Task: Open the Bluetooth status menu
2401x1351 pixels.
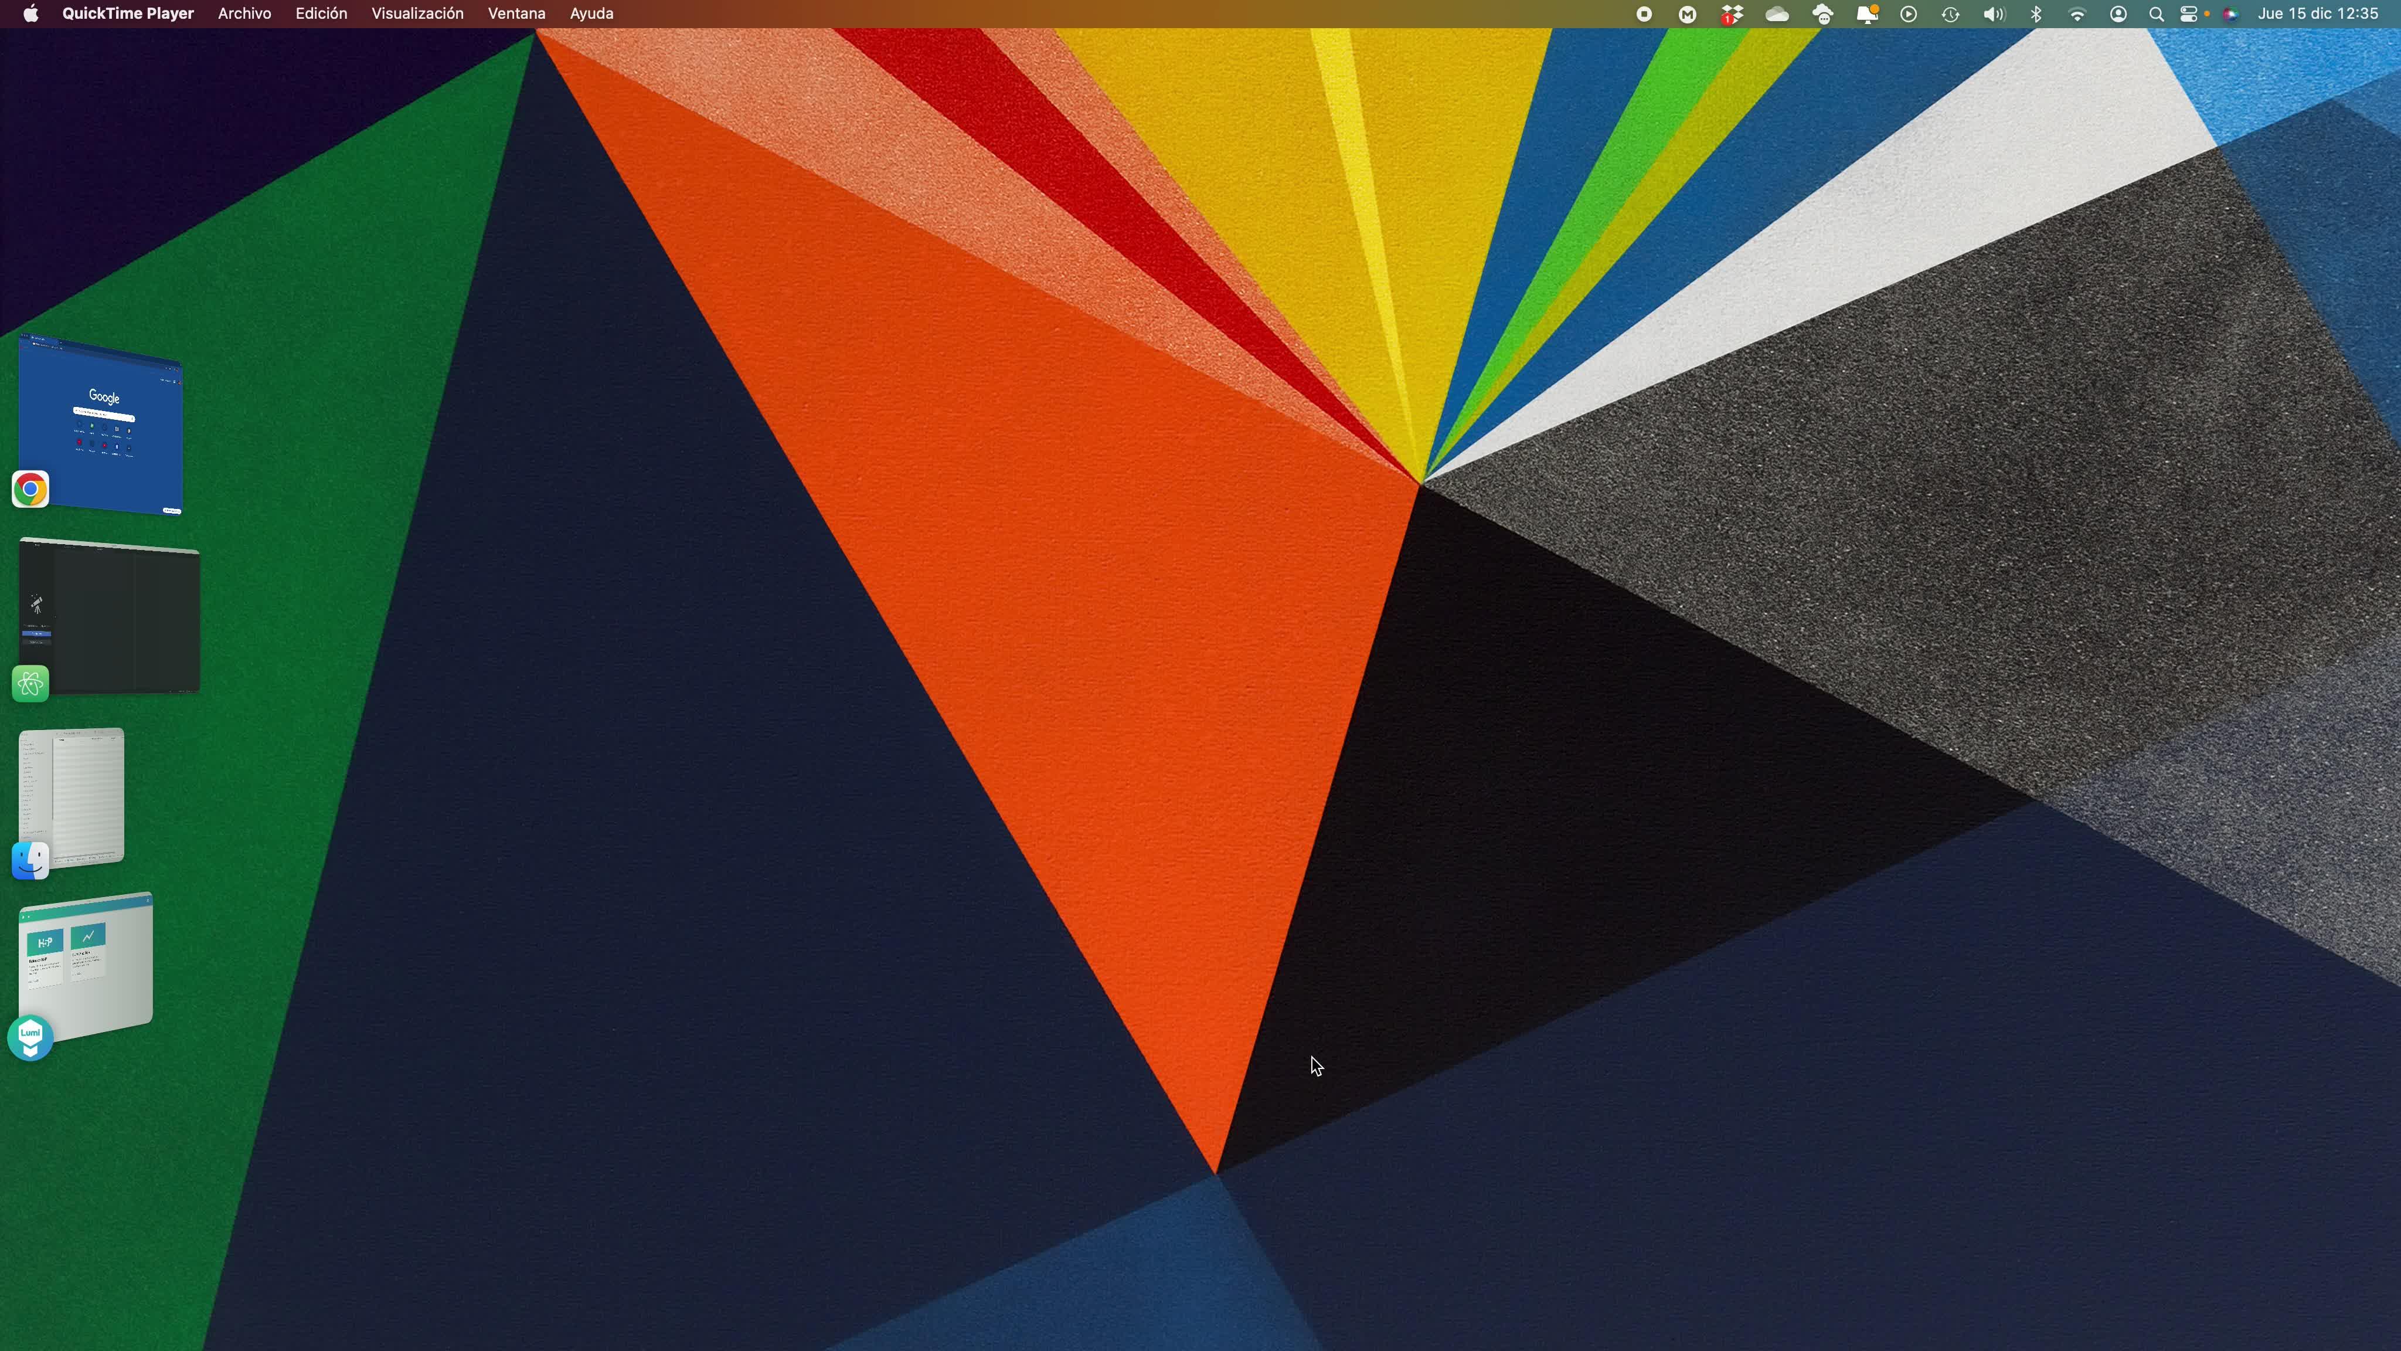Action: tap(2036, 14)
